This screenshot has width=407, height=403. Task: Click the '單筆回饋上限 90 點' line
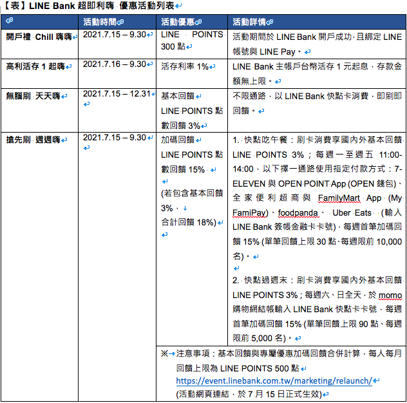click(x=317, y=324)
